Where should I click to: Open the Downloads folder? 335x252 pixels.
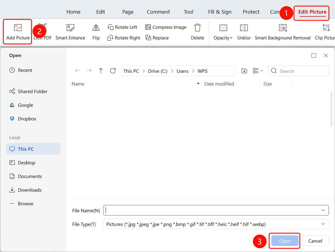click(x=25, y=190)
